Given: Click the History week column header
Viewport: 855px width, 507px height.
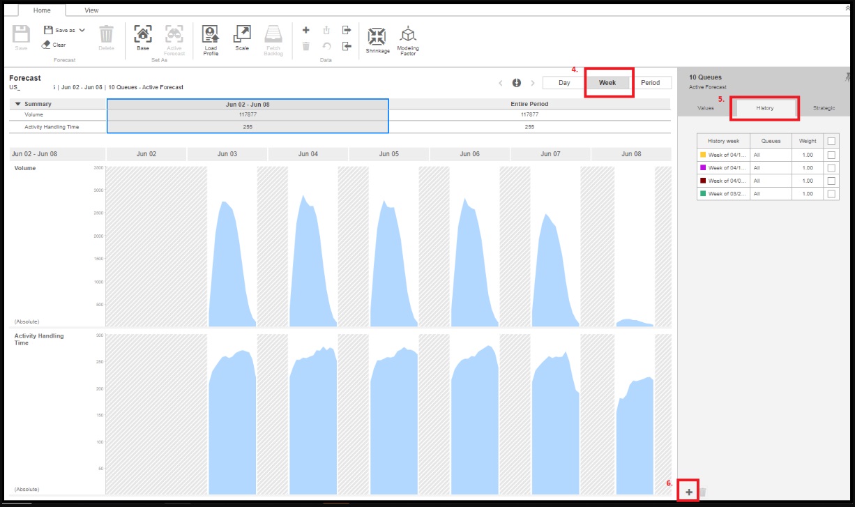Looking at the screenshot, I should click(723, 141).
